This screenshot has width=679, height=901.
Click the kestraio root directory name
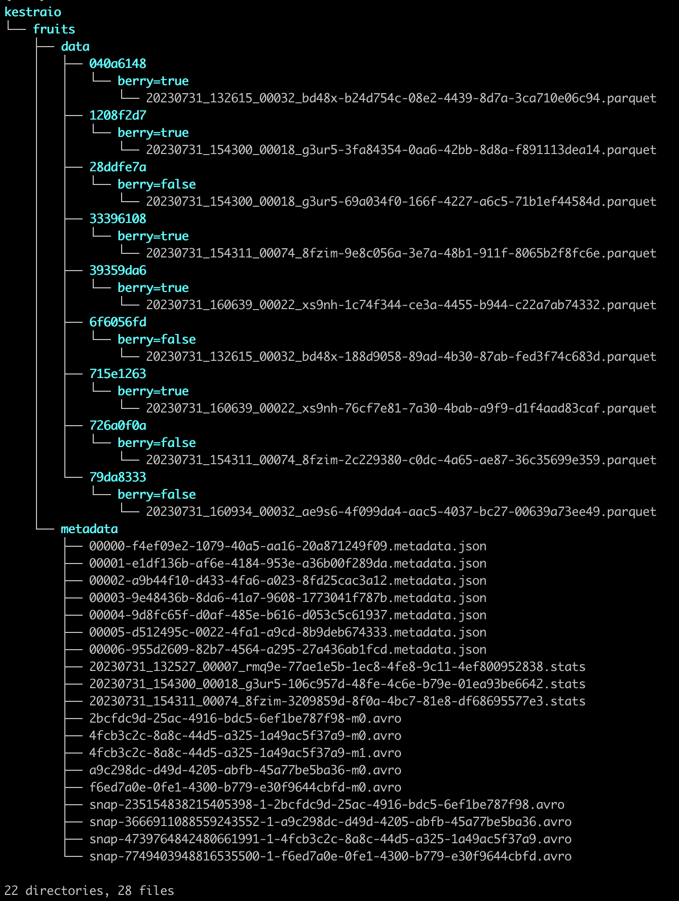[32, 12]
